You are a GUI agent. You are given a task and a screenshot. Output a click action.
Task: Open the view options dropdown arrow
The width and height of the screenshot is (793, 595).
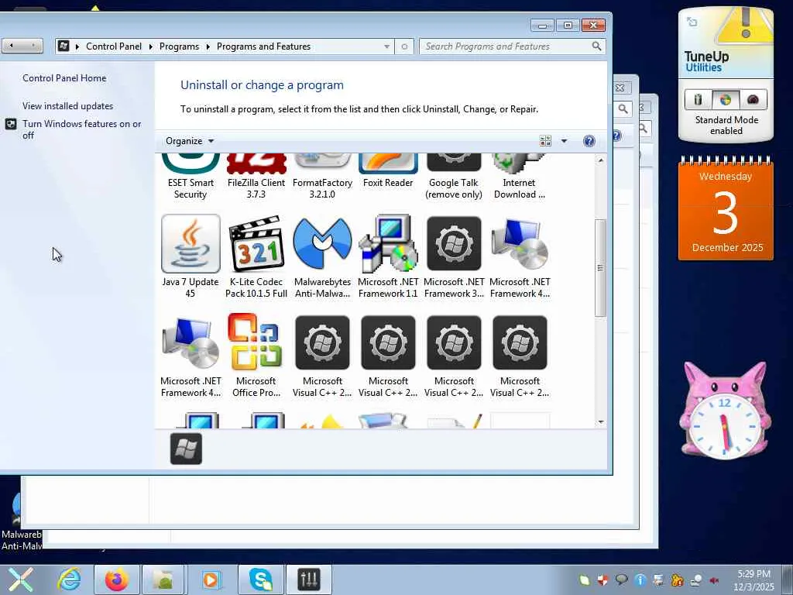tap(564, 141)
